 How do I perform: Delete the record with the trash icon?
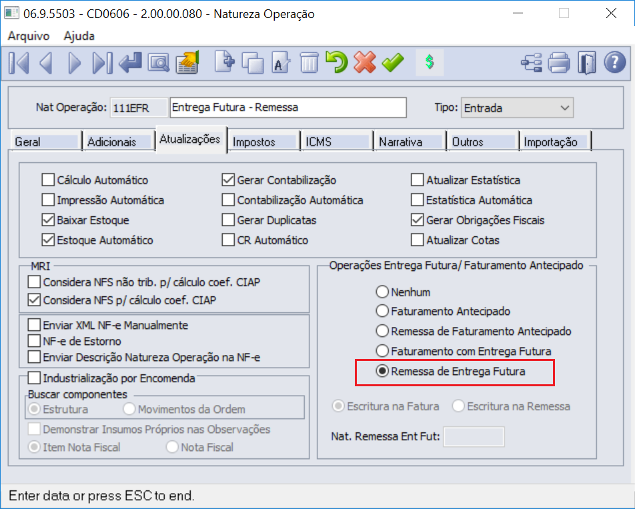click(309, 63)
